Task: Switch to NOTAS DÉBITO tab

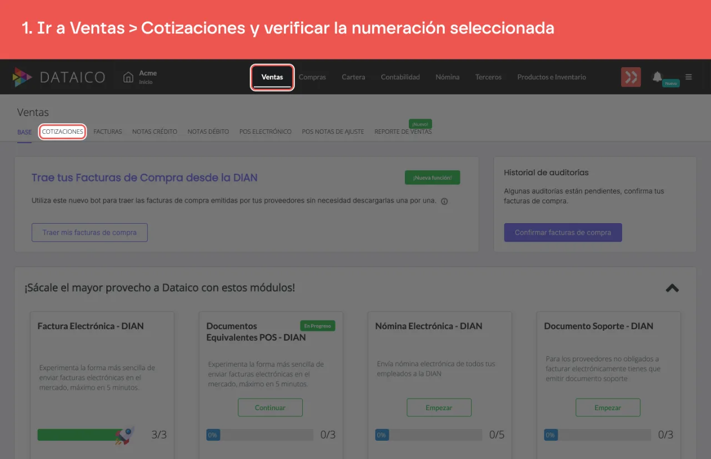Action: [x=208, y=132]
